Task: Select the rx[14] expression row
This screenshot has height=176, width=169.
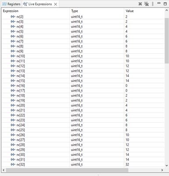Action: [x=83, y=76]
